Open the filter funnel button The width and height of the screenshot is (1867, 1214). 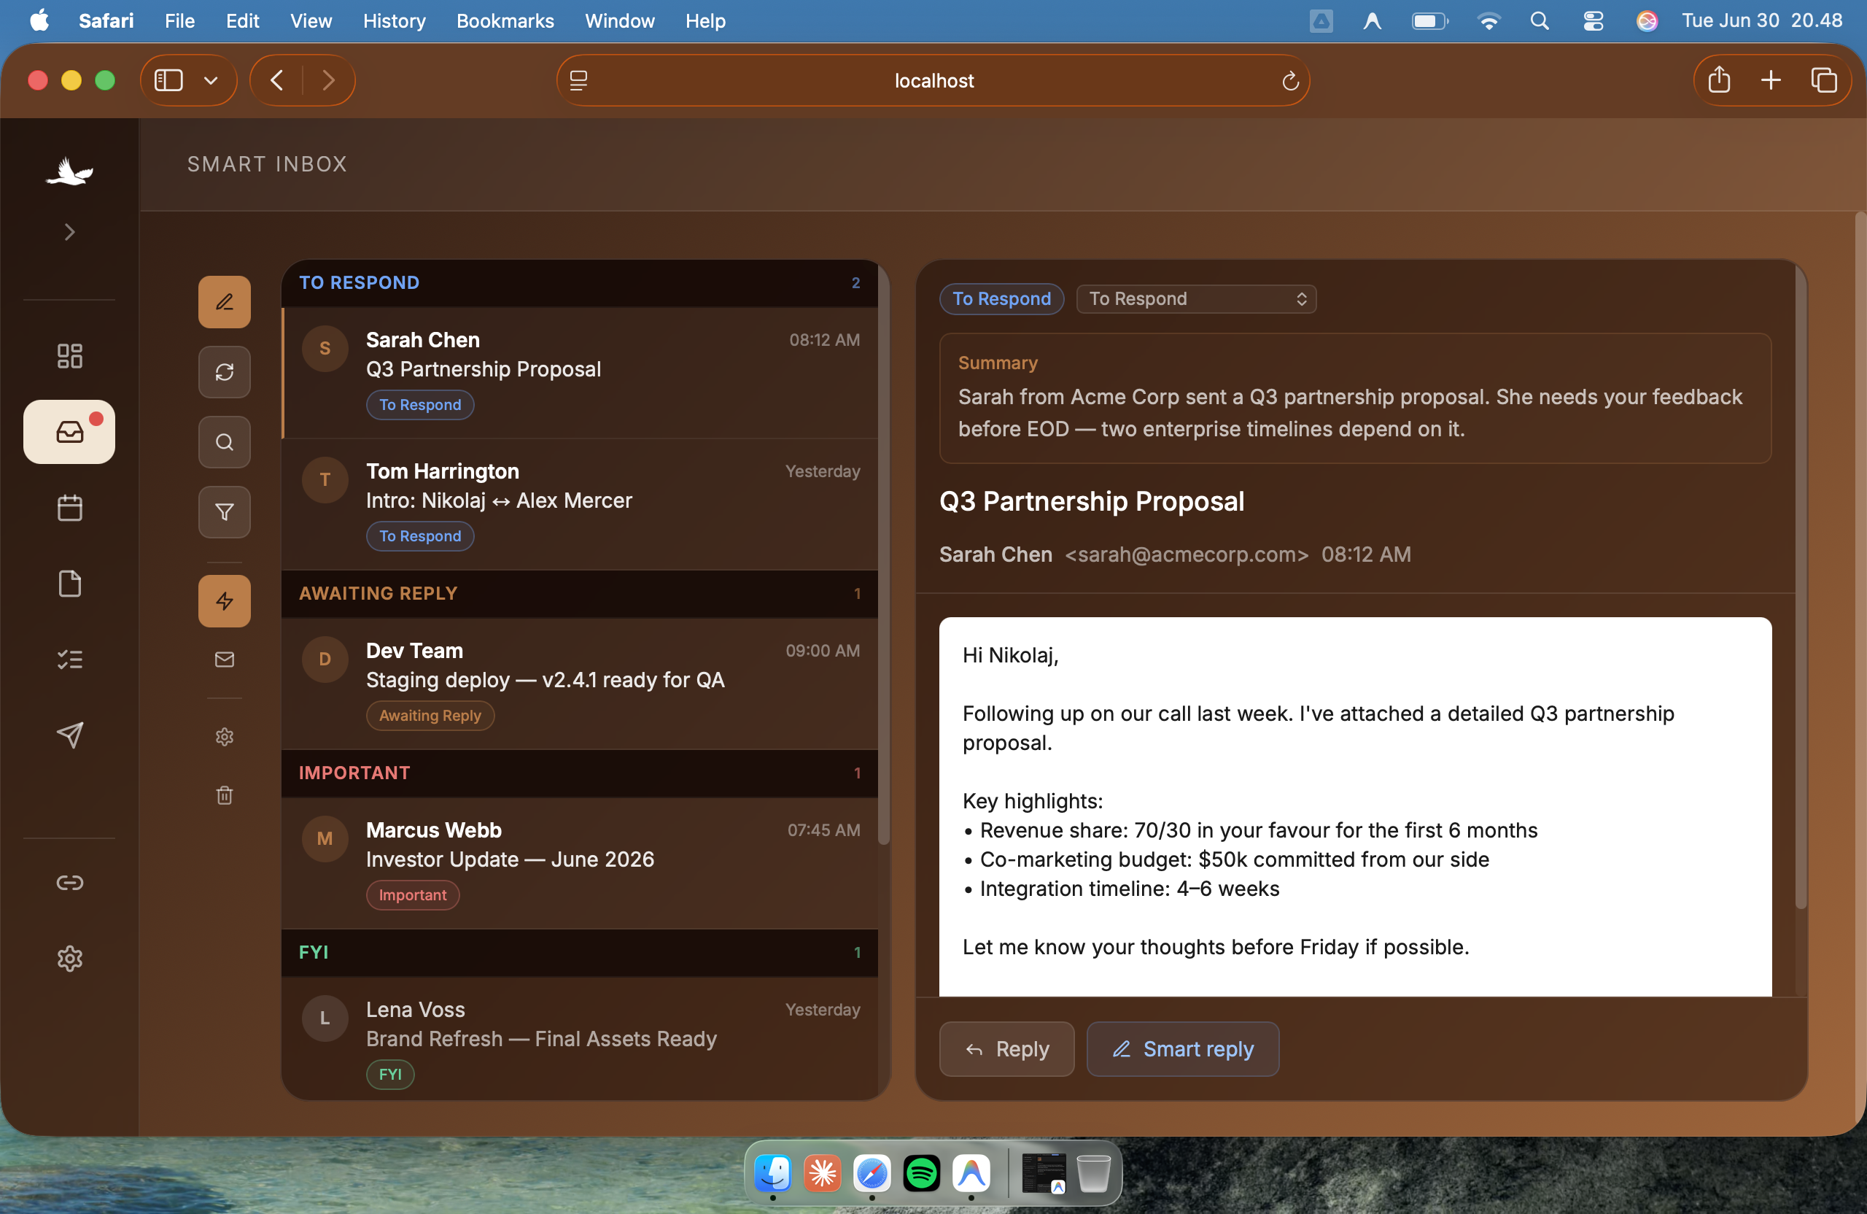pos(225,512)
